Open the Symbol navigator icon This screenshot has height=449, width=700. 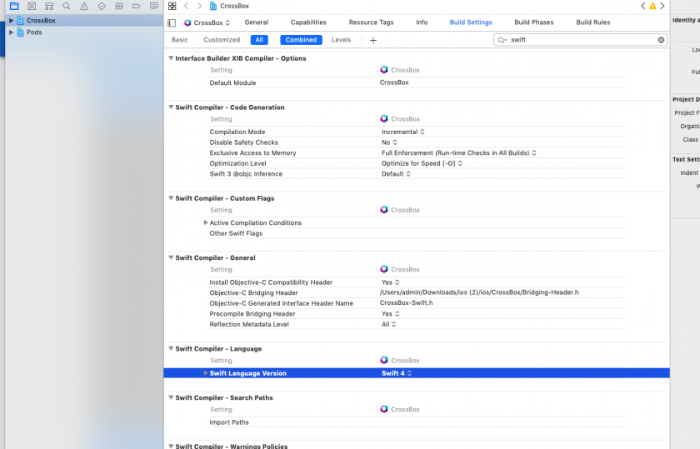[49, 7]
